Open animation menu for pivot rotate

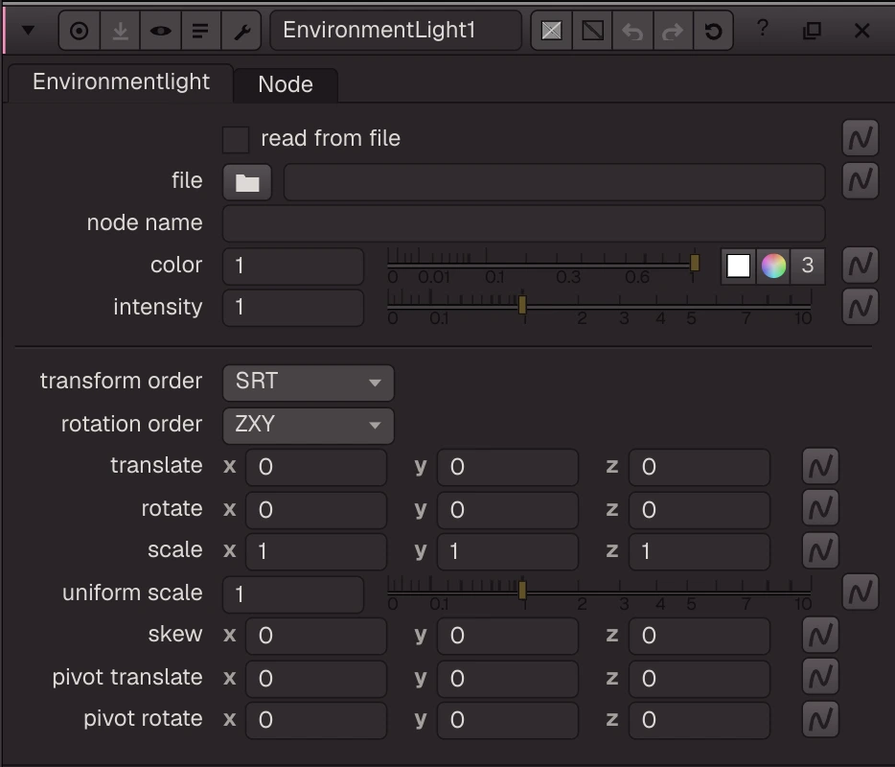[x=821, y=720]
